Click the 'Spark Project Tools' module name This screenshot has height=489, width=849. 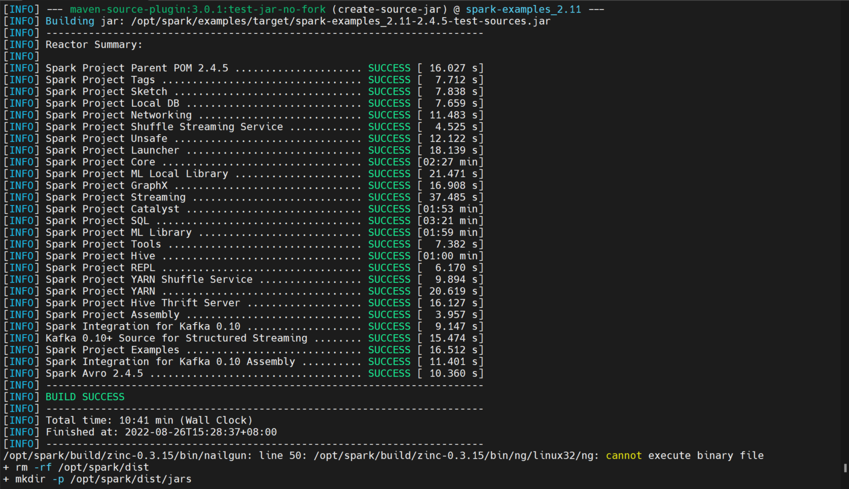click(103, 244)
